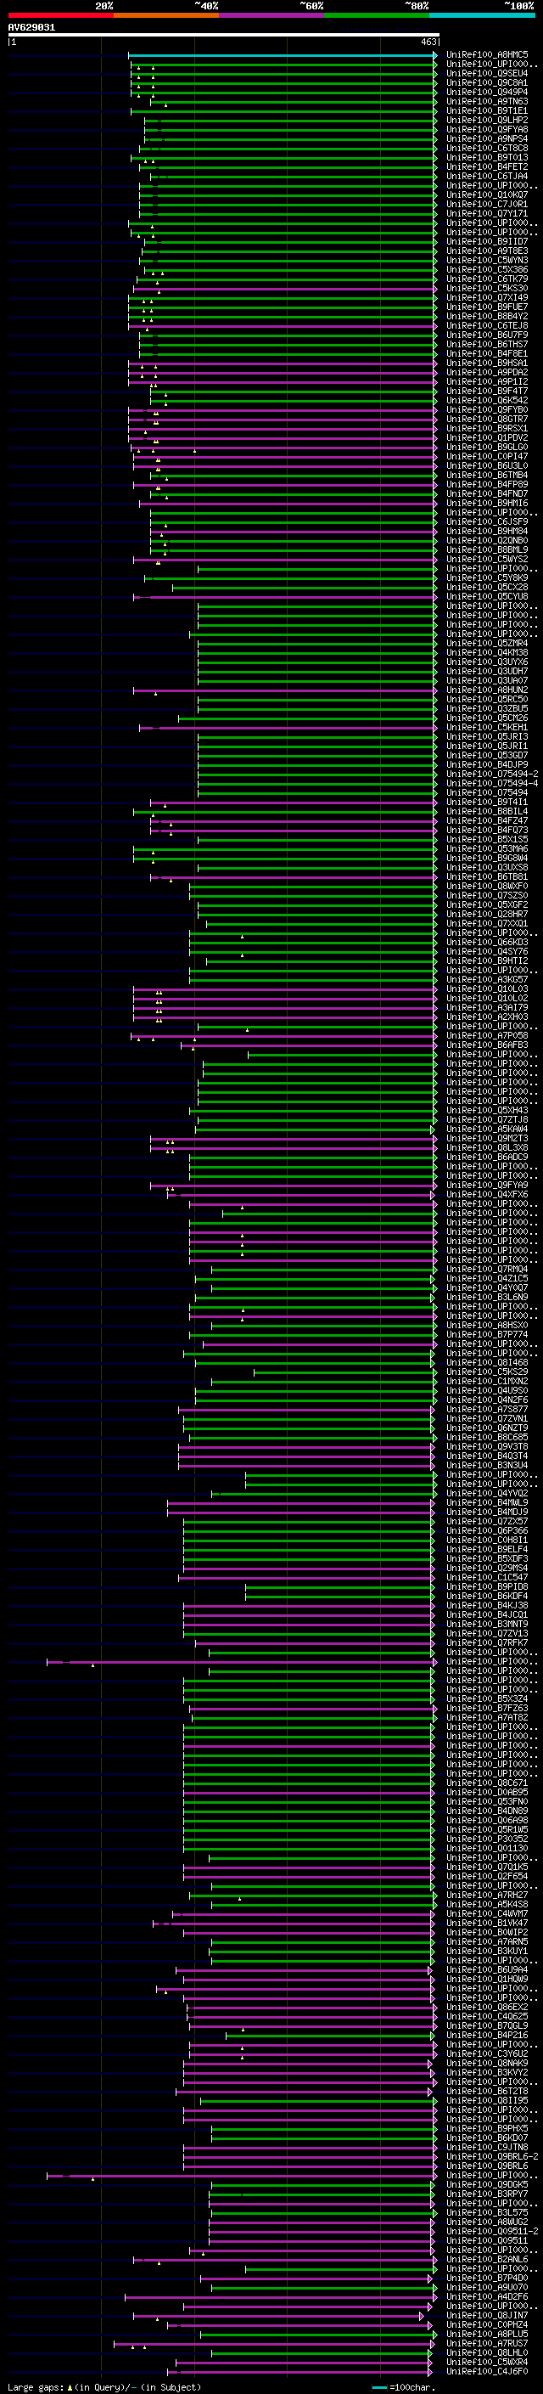Select the UniRef100_Q09511-2 label
Viewport: 543px width, 2394px height.
coord(493,2231)
